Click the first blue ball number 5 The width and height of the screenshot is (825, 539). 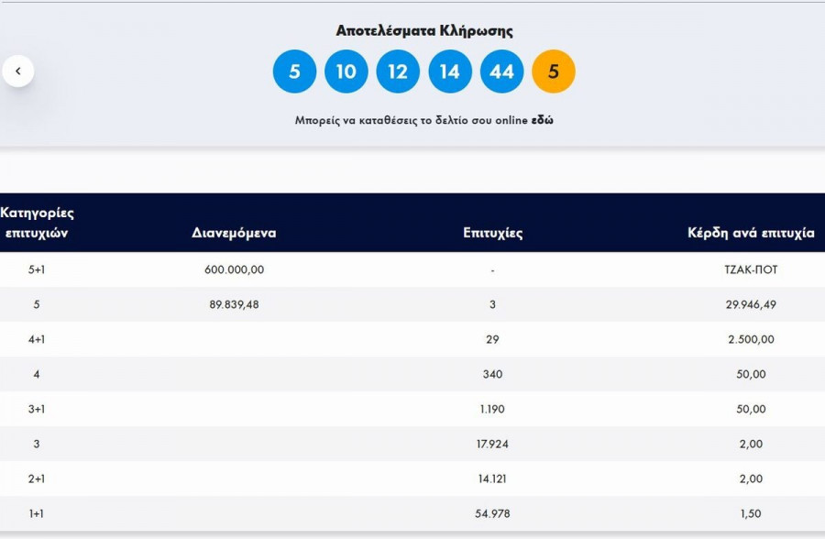pyautogui.click(x=294, y=71)
